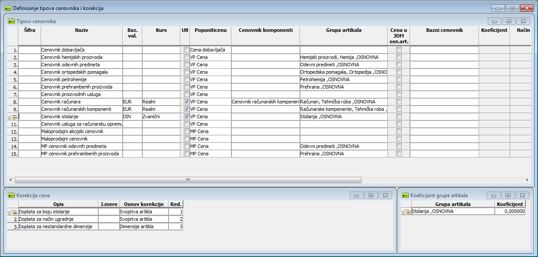Click the Kurs cell showing Zvanični
Image resolution: width=538 pixels, height=257 pixels.
(161, 117)
